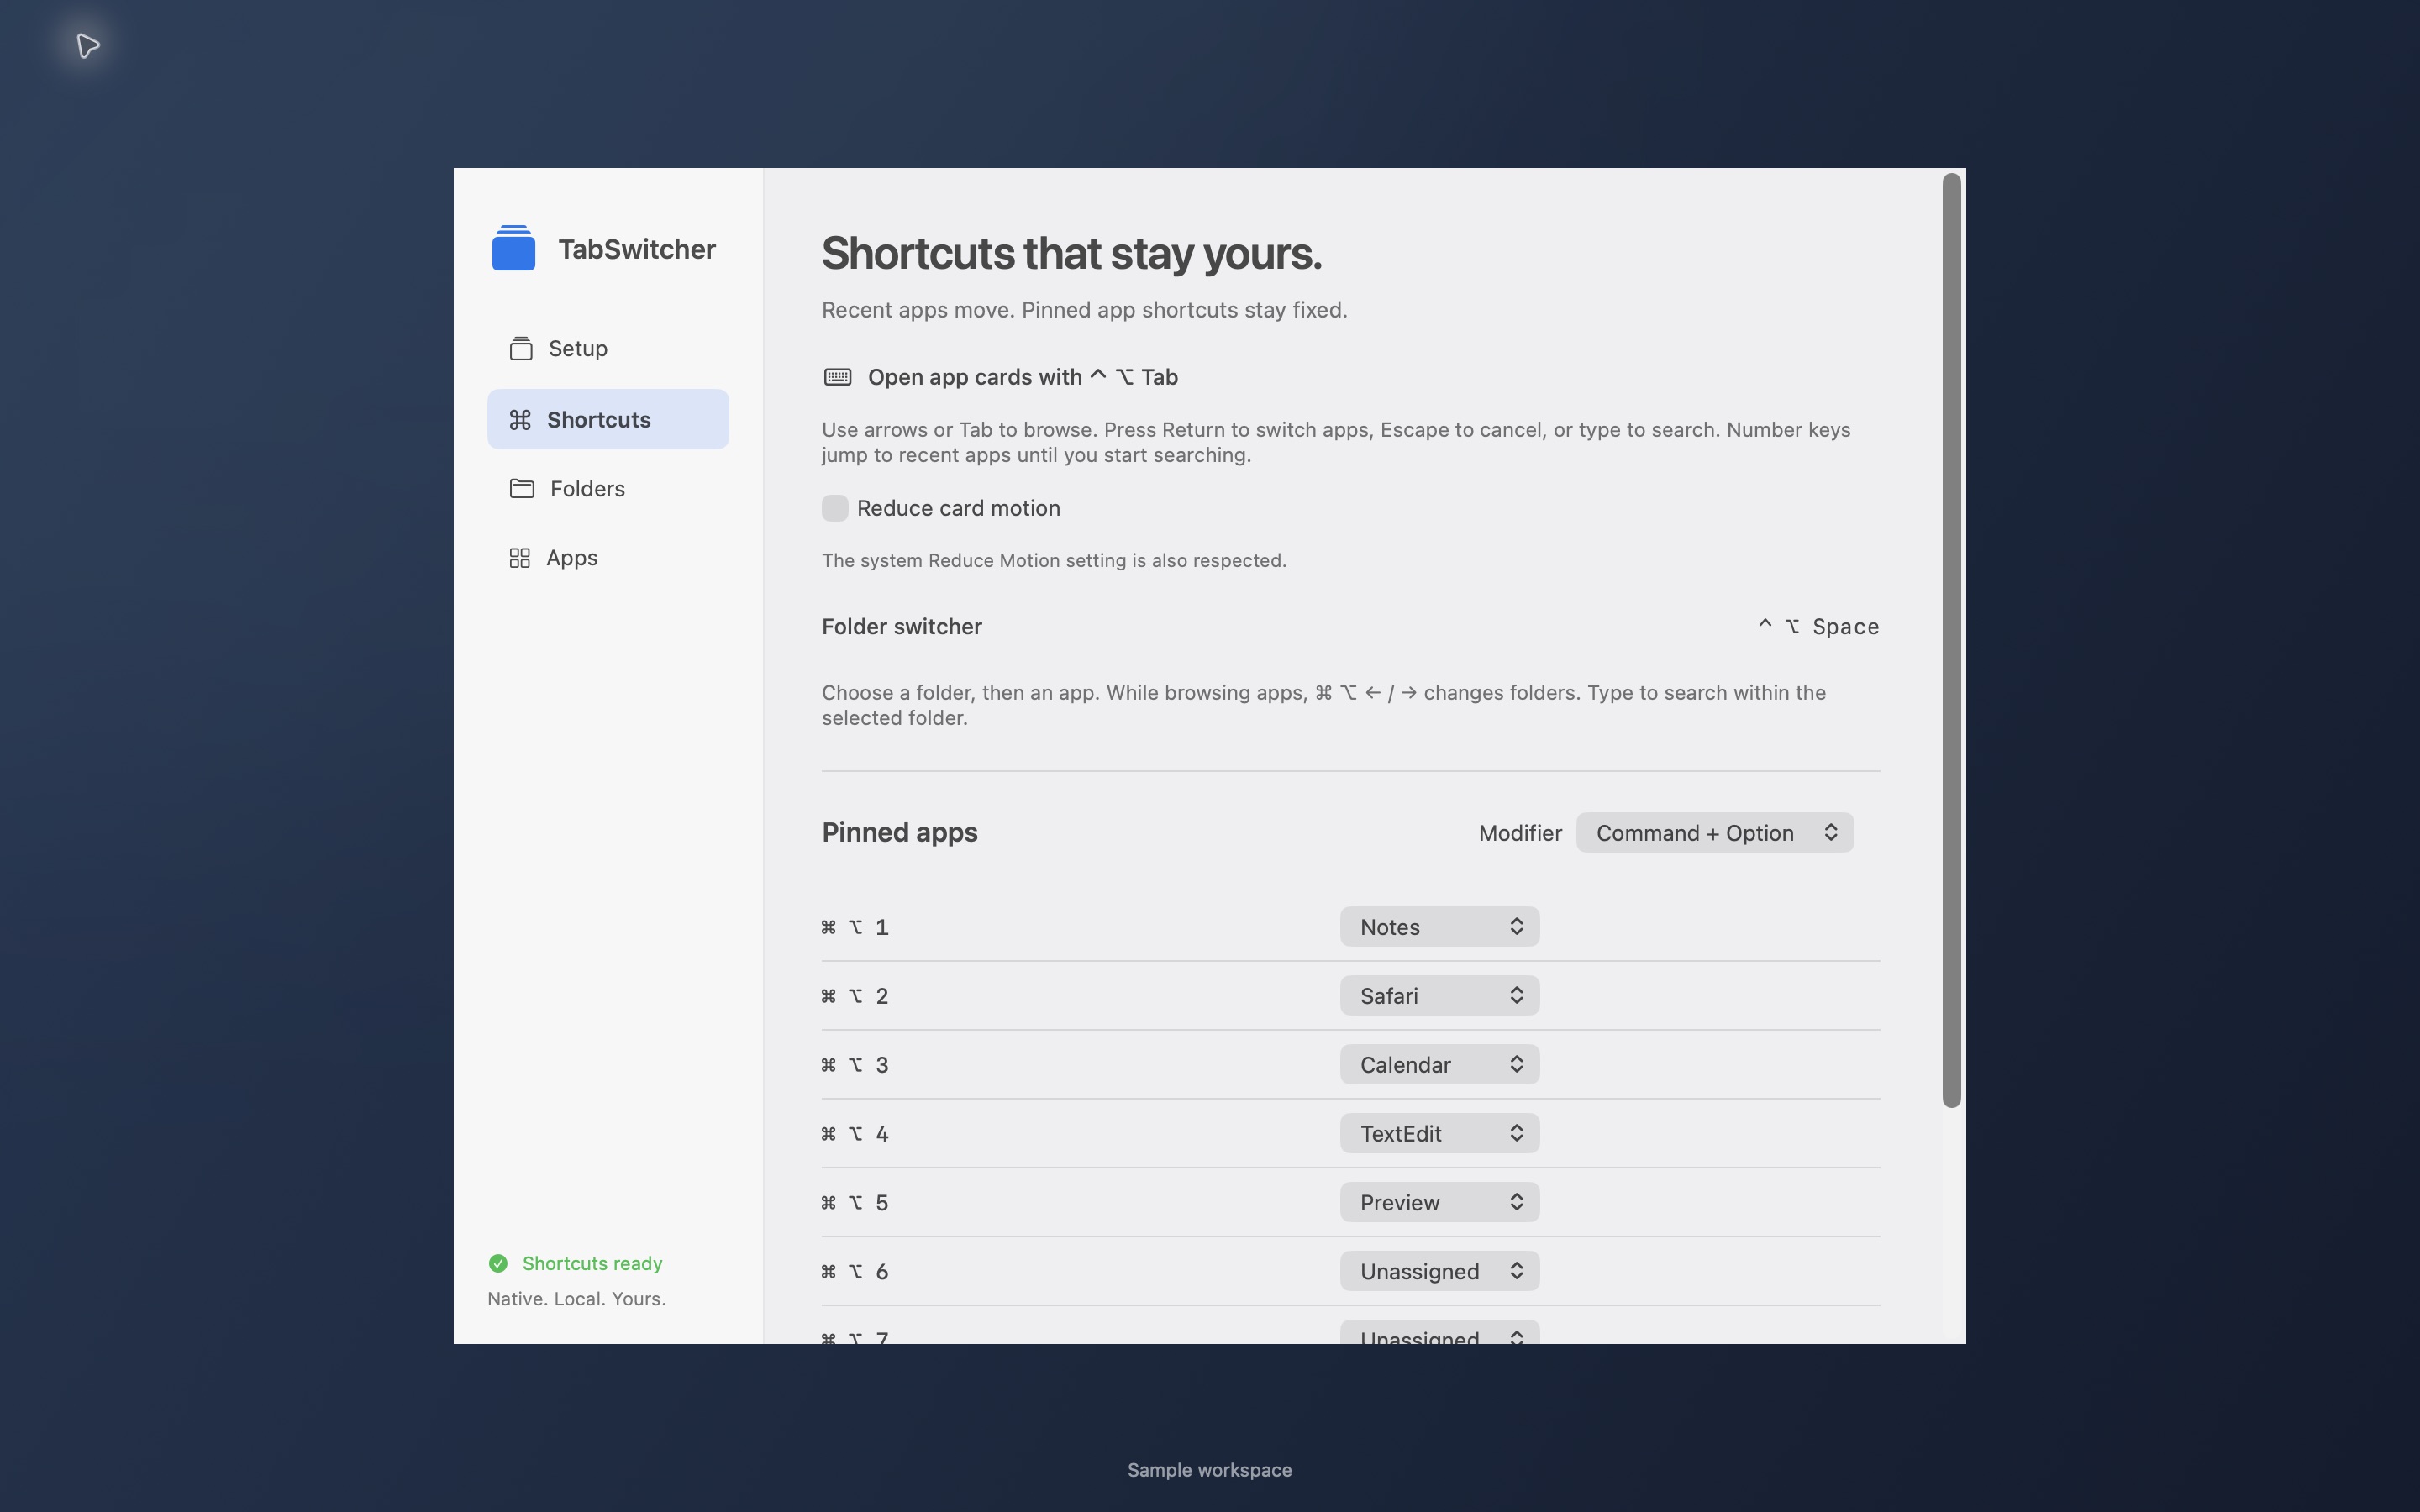Click the play cursor icon in top-left corner
The image size is (2420, 1512).
[88, 46]
